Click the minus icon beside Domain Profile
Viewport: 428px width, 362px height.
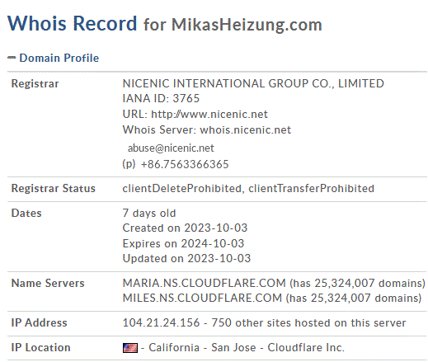click(x=12, y=58)
